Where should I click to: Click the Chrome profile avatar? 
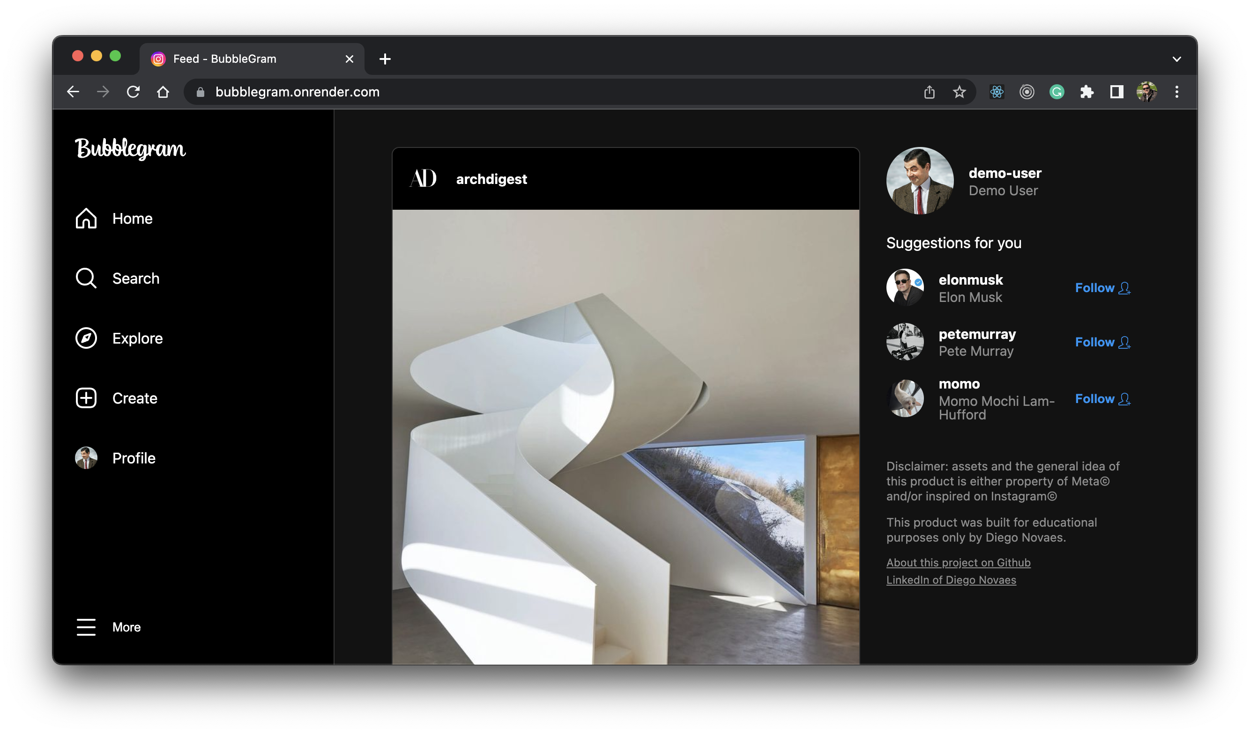pyautogui.click(x=1147, y=92)
